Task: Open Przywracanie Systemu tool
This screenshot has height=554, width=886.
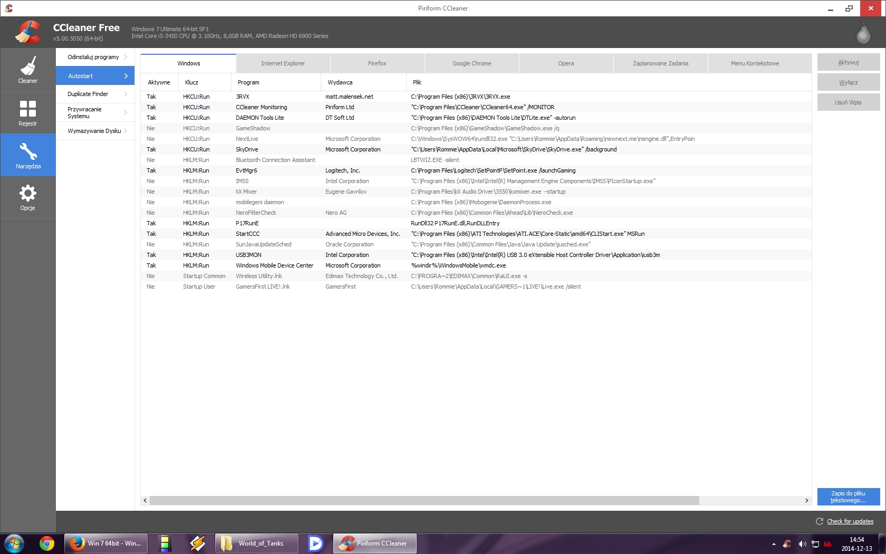Action: pyautogui.click(x=95, y=112)
